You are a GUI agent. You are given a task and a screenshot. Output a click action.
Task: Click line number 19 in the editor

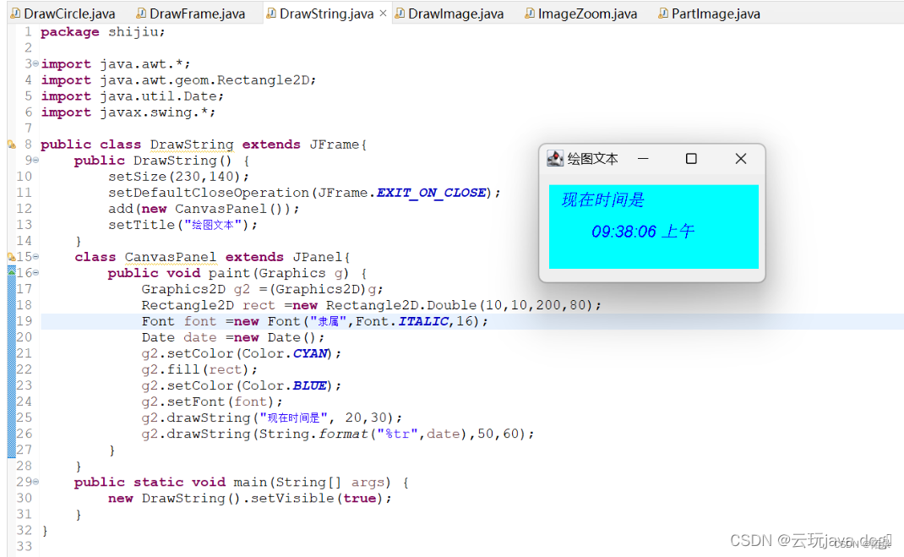[x=23, y=320]
